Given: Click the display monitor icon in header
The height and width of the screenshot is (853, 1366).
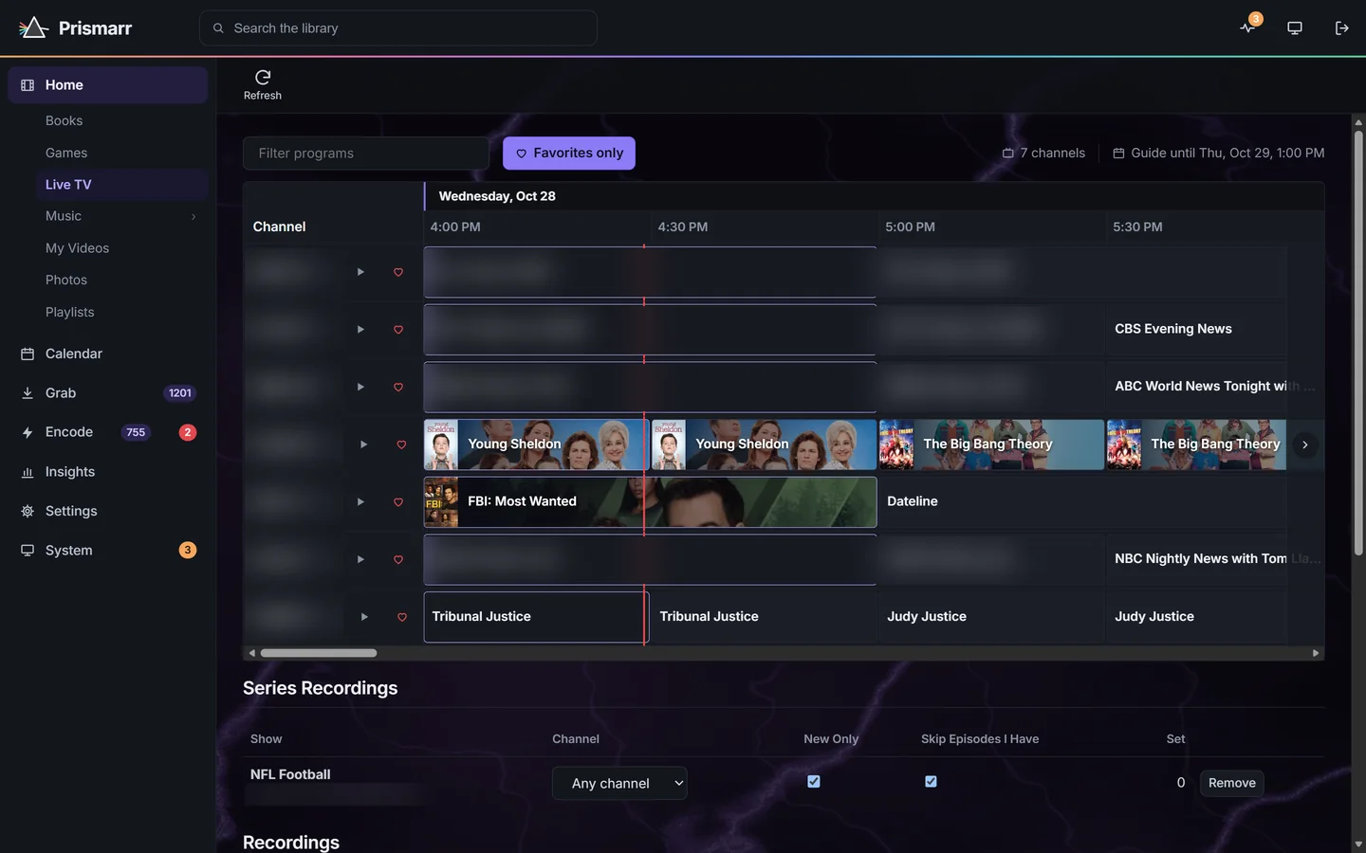Looking at the screenshot, I should [1294, 27].
